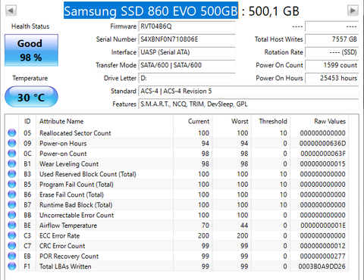Click the Good 98 % health status button
Screen dimensions: 364x280
pos(31,50)
